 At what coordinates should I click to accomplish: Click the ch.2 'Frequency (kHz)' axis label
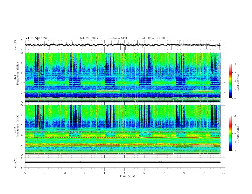tap(18, 126)
